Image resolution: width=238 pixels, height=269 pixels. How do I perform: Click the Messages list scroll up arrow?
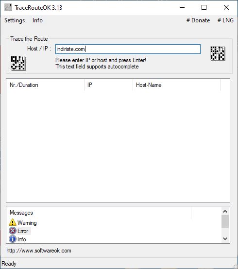(x=225, y=211)
